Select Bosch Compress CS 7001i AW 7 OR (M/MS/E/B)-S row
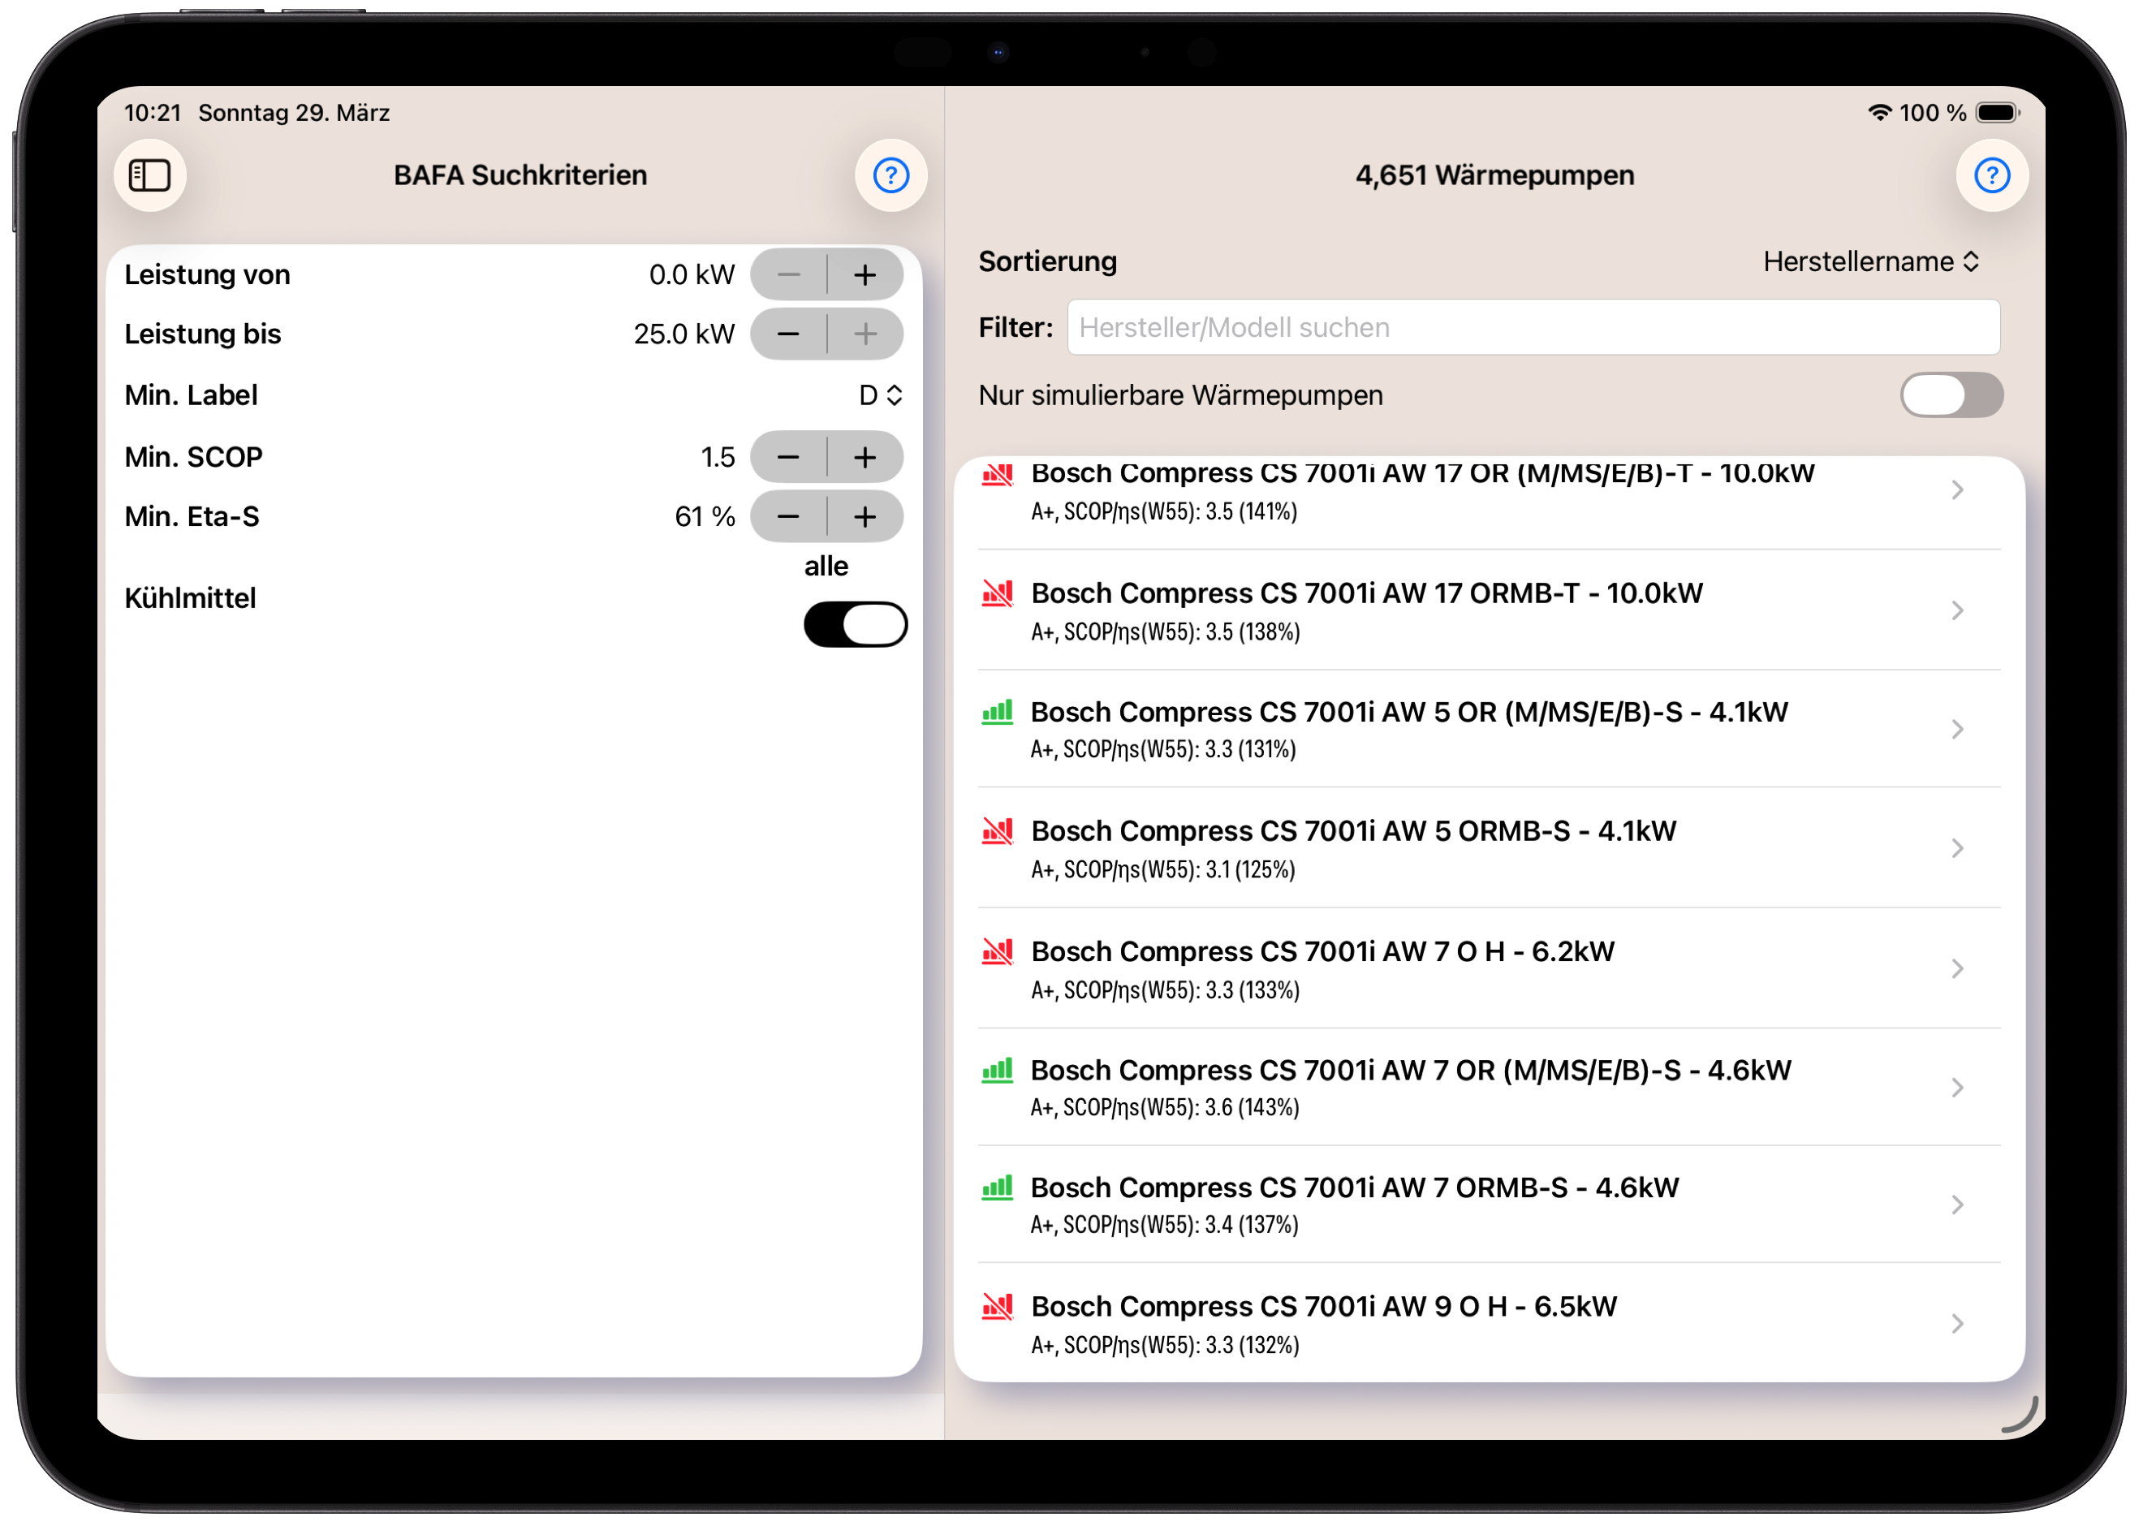 tap(1409, 1087)
